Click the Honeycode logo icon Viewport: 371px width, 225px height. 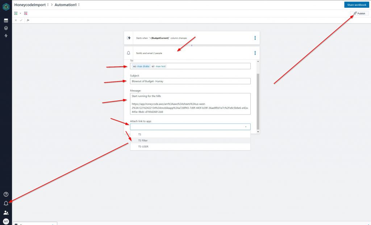tap(6, 7)
